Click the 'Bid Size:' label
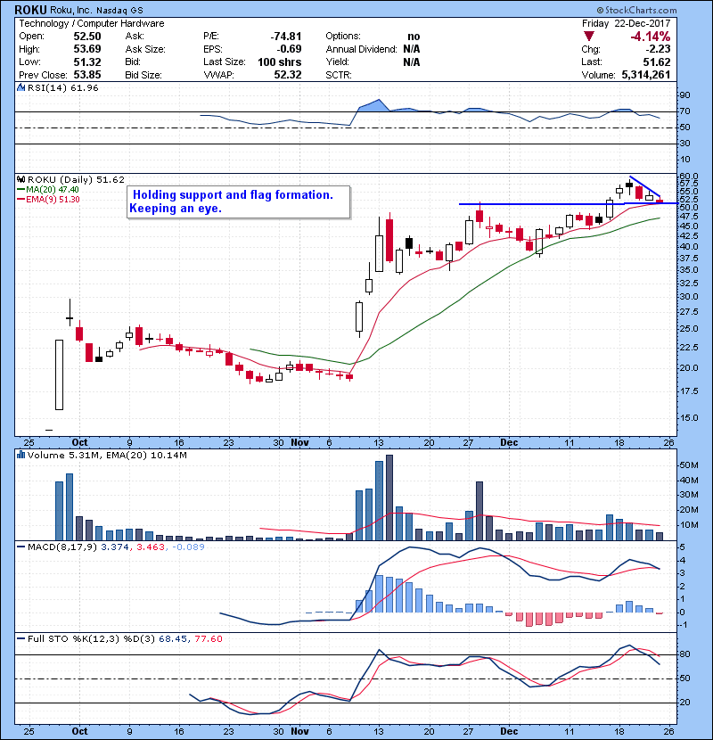 click(x=143, y=75)
